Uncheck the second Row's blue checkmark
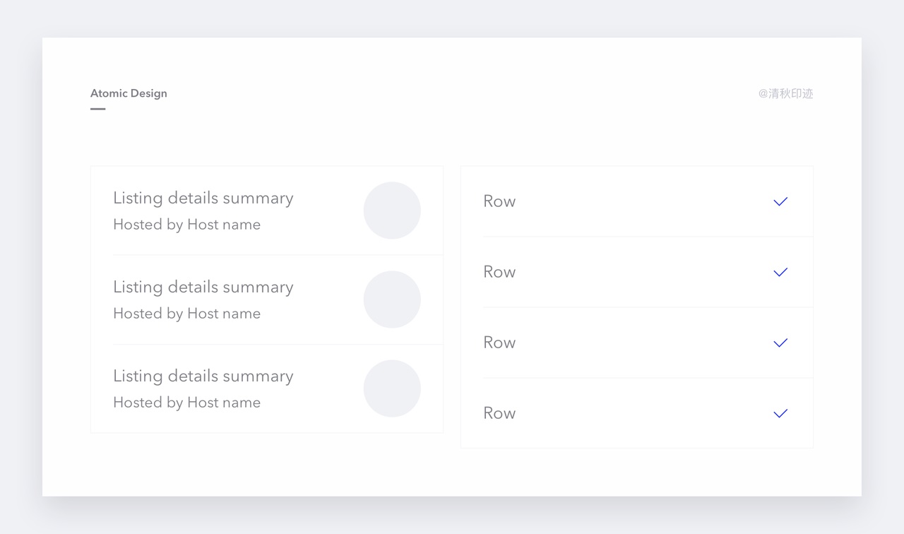This screenshot has height=534, width=904. coord(780,272)
